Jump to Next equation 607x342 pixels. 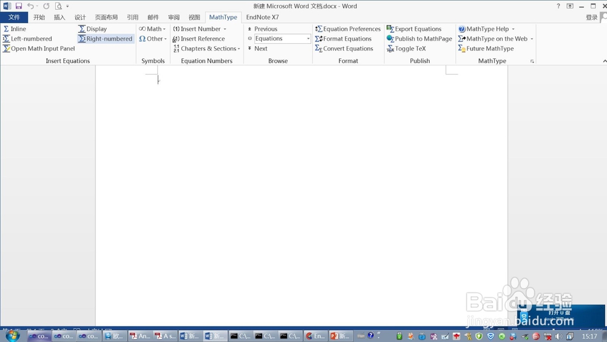[257, 49]
